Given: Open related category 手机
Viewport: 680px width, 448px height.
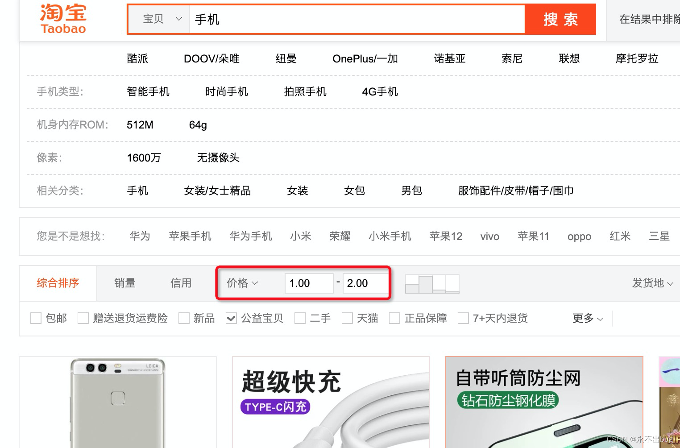Looking at the screenshot, I should 137,191.
